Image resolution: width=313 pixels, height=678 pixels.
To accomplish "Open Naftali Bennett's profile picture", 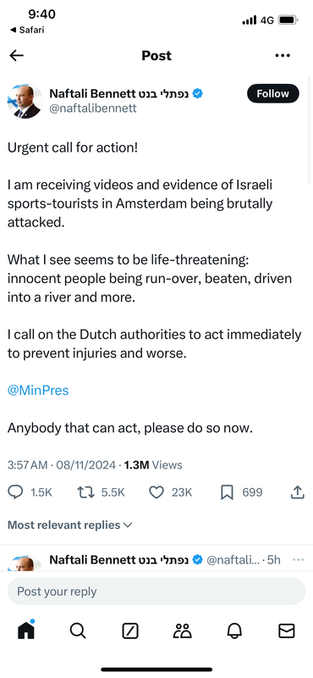I will coord(25,101).
